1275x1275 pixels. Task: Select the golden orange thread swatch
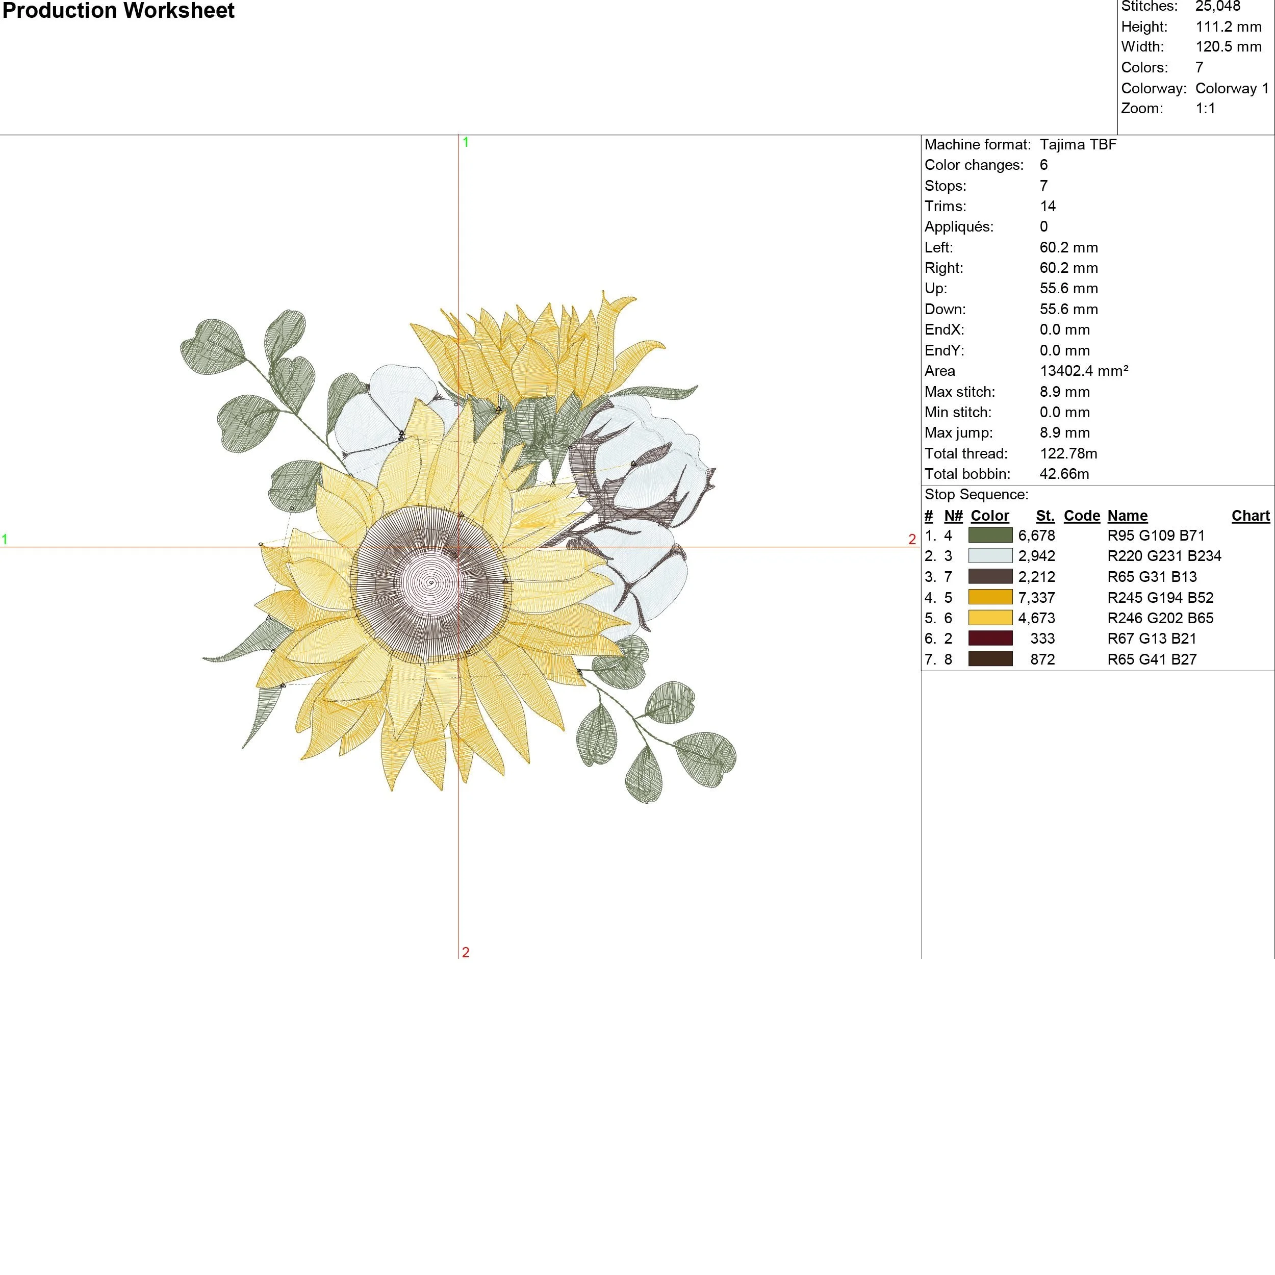(x=990, y=597)
